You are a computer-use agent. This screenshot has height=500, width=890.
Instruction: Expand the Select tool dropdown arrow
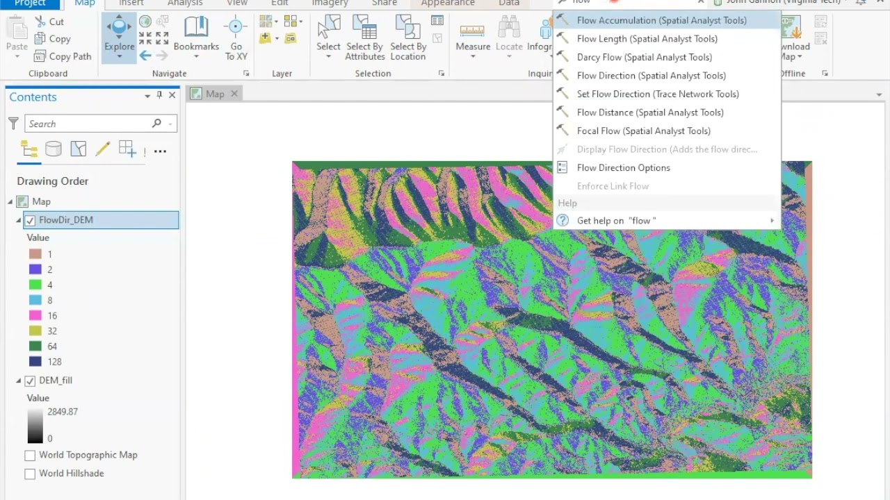(x=328, y=57)
